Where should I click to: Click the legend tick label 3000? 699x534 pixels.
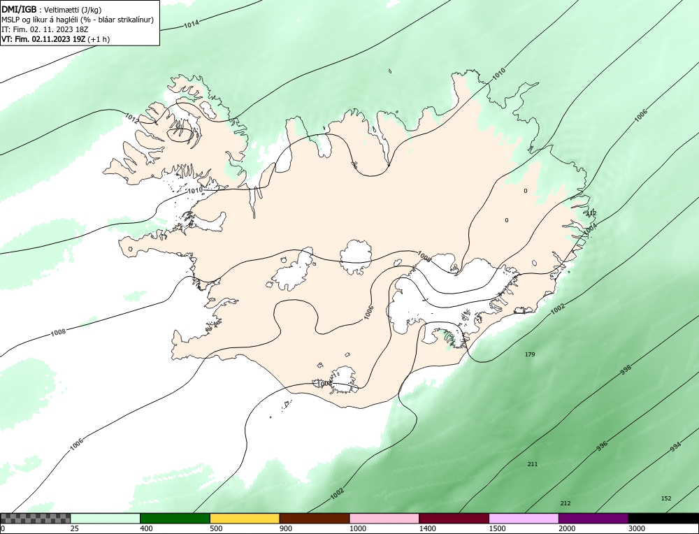[x=637, y=528]
